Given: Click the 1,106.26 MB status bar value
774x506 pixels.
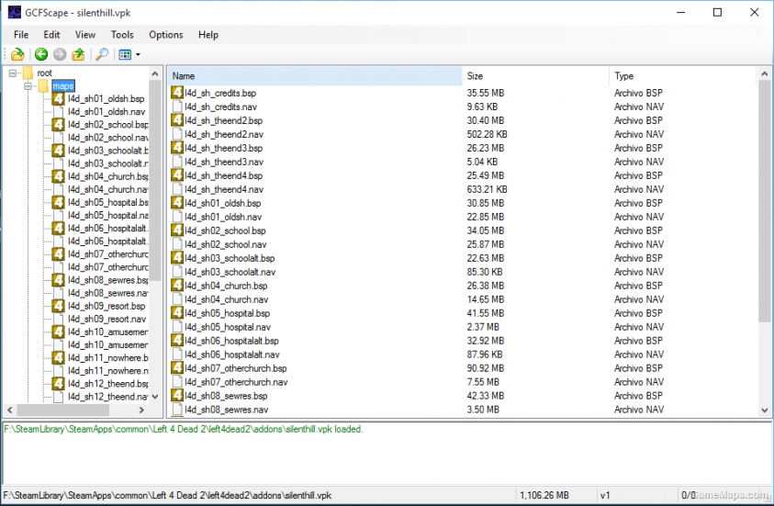Looking at the screenshot, I should 544,495.
